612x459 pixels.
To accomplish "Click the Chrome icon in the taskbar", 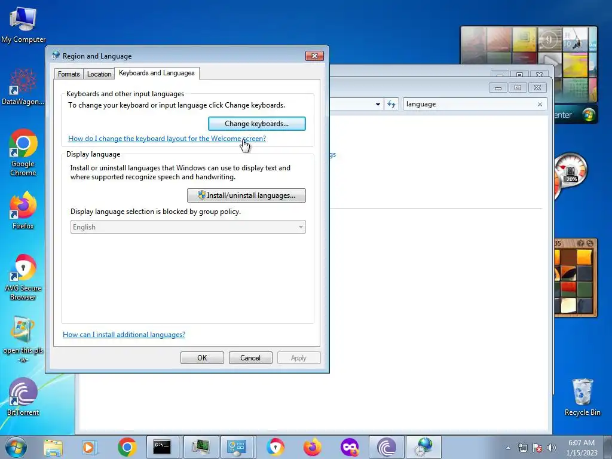I will point(127,447).
